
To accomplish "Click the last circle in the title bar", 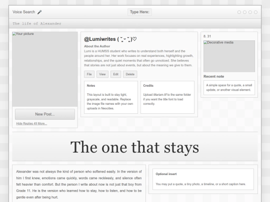I will coord(255,12).
